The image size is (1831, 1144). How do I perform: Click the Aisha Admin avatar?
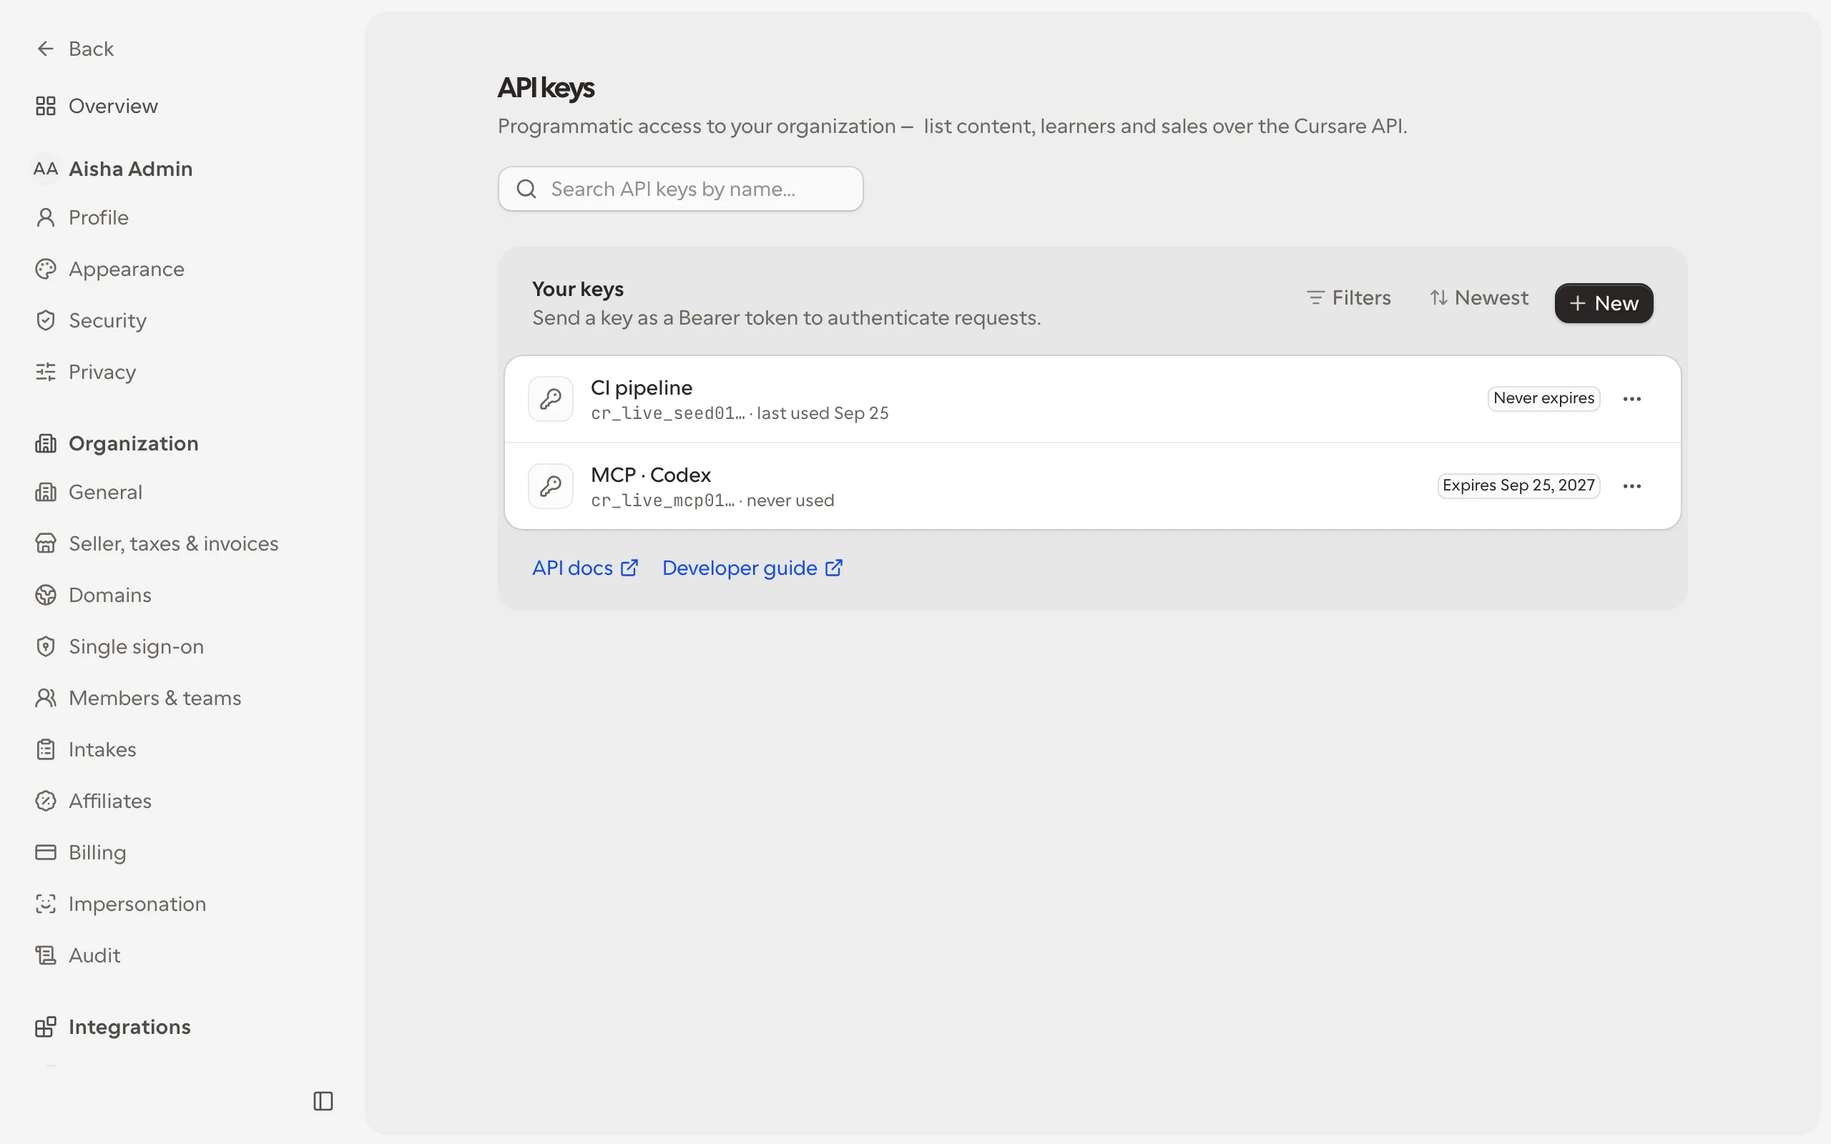coord(45,169)
